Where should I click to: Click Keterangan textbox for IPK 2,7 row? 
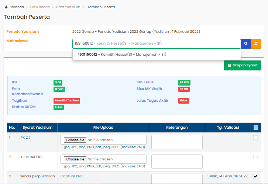click(177, 142)
